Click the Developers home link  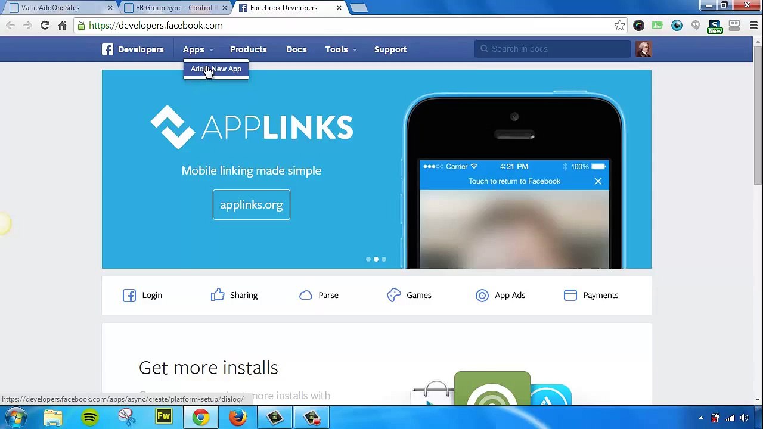(x=141, y=49)
